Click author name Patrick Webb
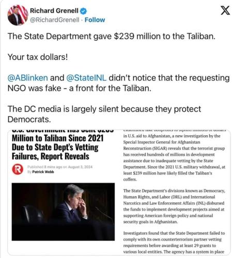 [43, 172]
